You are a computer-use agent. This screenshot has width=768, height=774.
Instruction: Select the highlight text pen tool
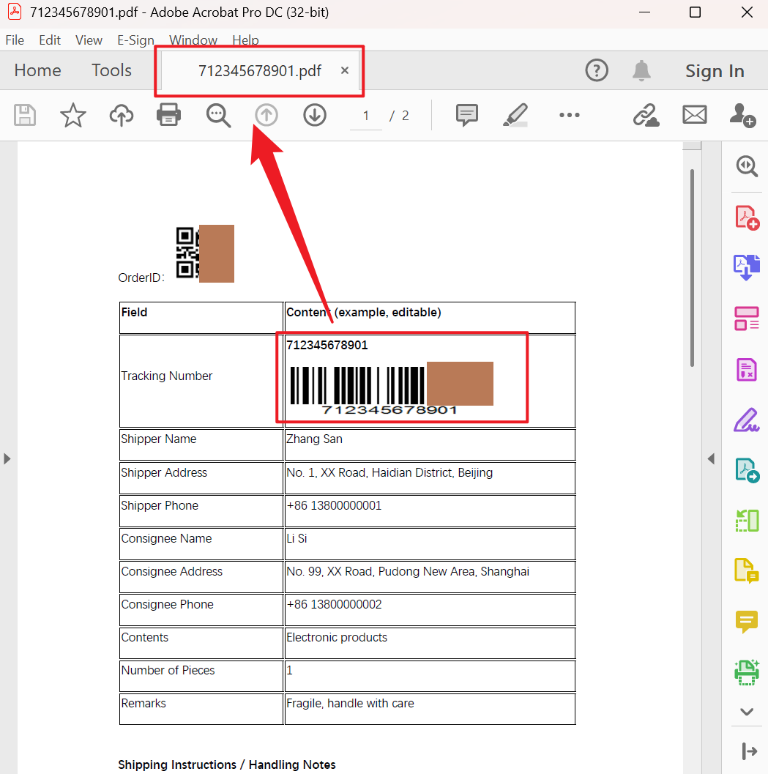pos(515,115)
